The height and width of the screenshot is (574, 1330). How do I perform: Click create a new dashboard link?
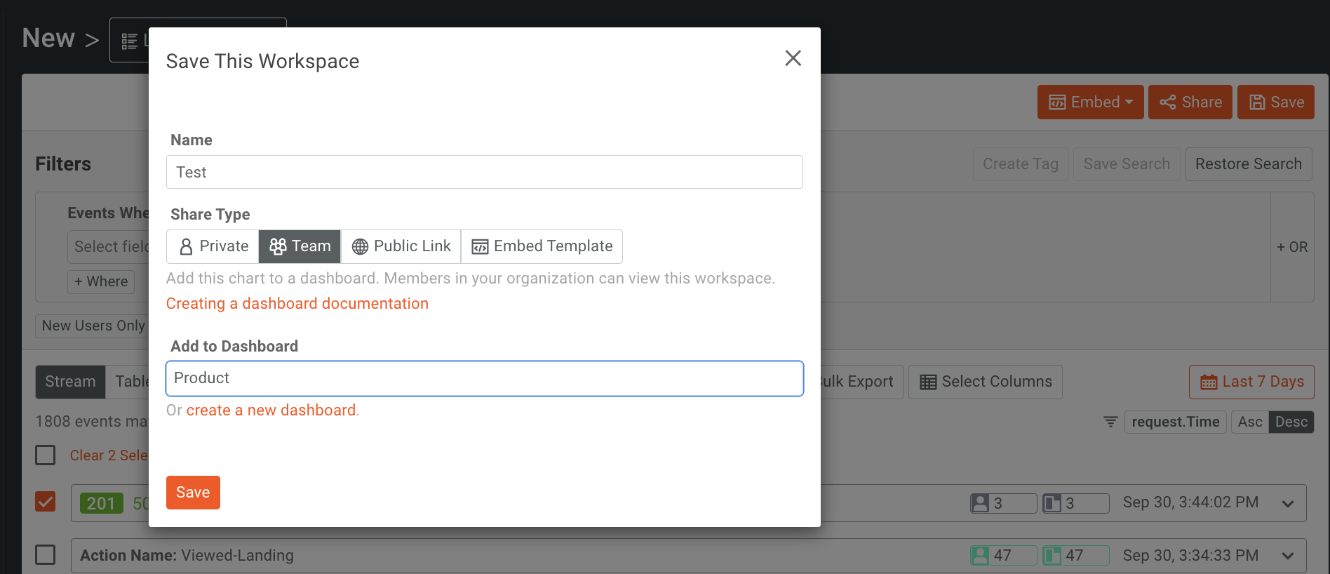tap(271, 411)
